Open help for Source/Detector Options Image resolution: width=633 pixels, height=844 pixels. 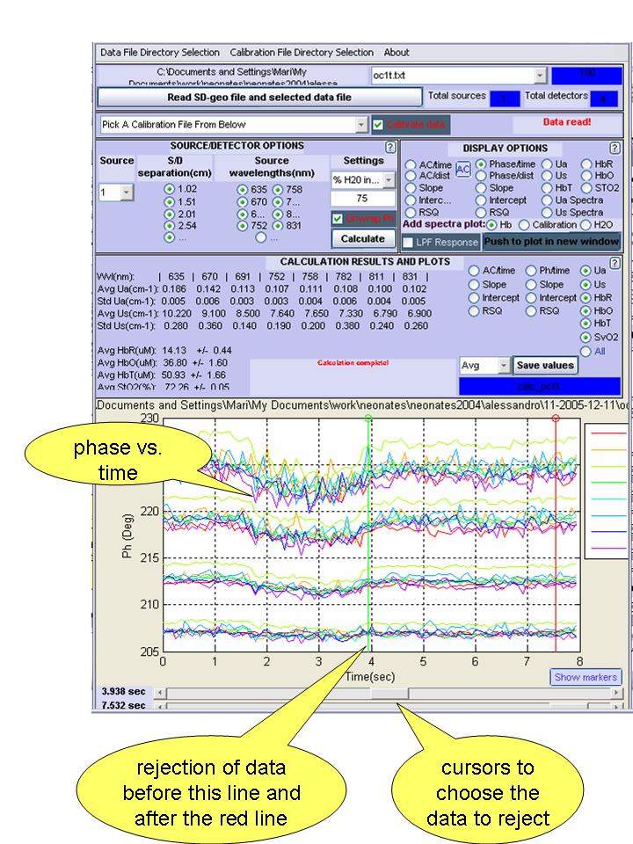[390, 147]
